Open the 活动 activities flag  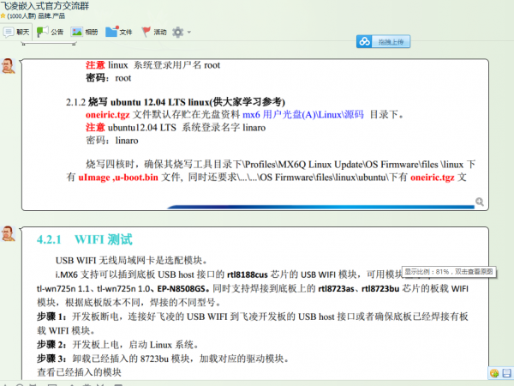pos(153,32)
